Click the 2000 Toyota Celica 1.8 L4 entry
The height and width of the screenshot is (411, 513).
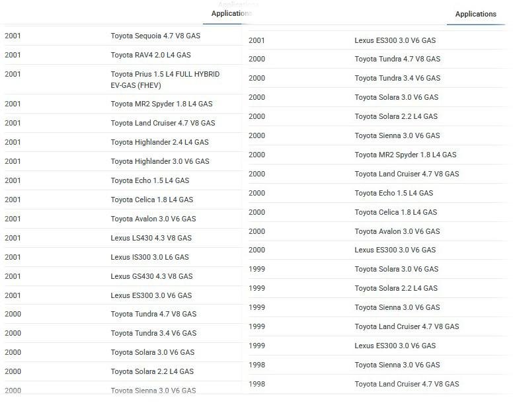click(x=378, y=212)
